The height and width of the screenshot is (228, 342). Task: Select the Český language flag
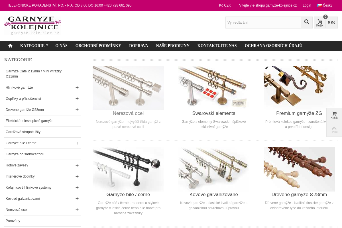click(x=325, y=5)
